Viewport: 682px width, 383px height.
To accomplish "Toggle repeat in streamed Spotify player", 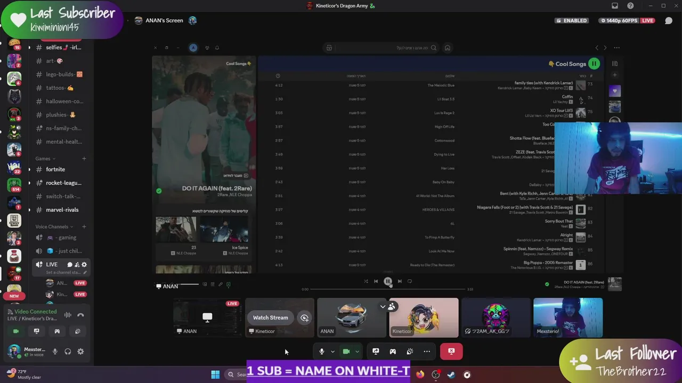I will pos(410,281).
